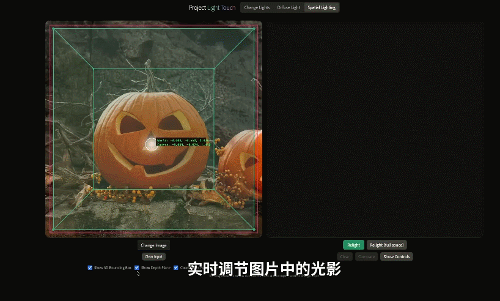Click the empty output preview panel
Viewport: 500px width, 301px height.
pyautogui.click(x=375, y=129)
